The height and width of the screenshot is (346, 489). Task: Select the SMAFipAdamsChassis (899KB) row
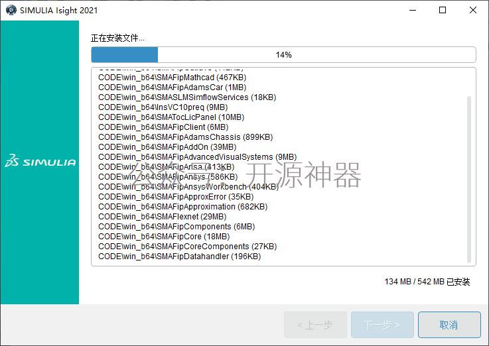point(186,137)
